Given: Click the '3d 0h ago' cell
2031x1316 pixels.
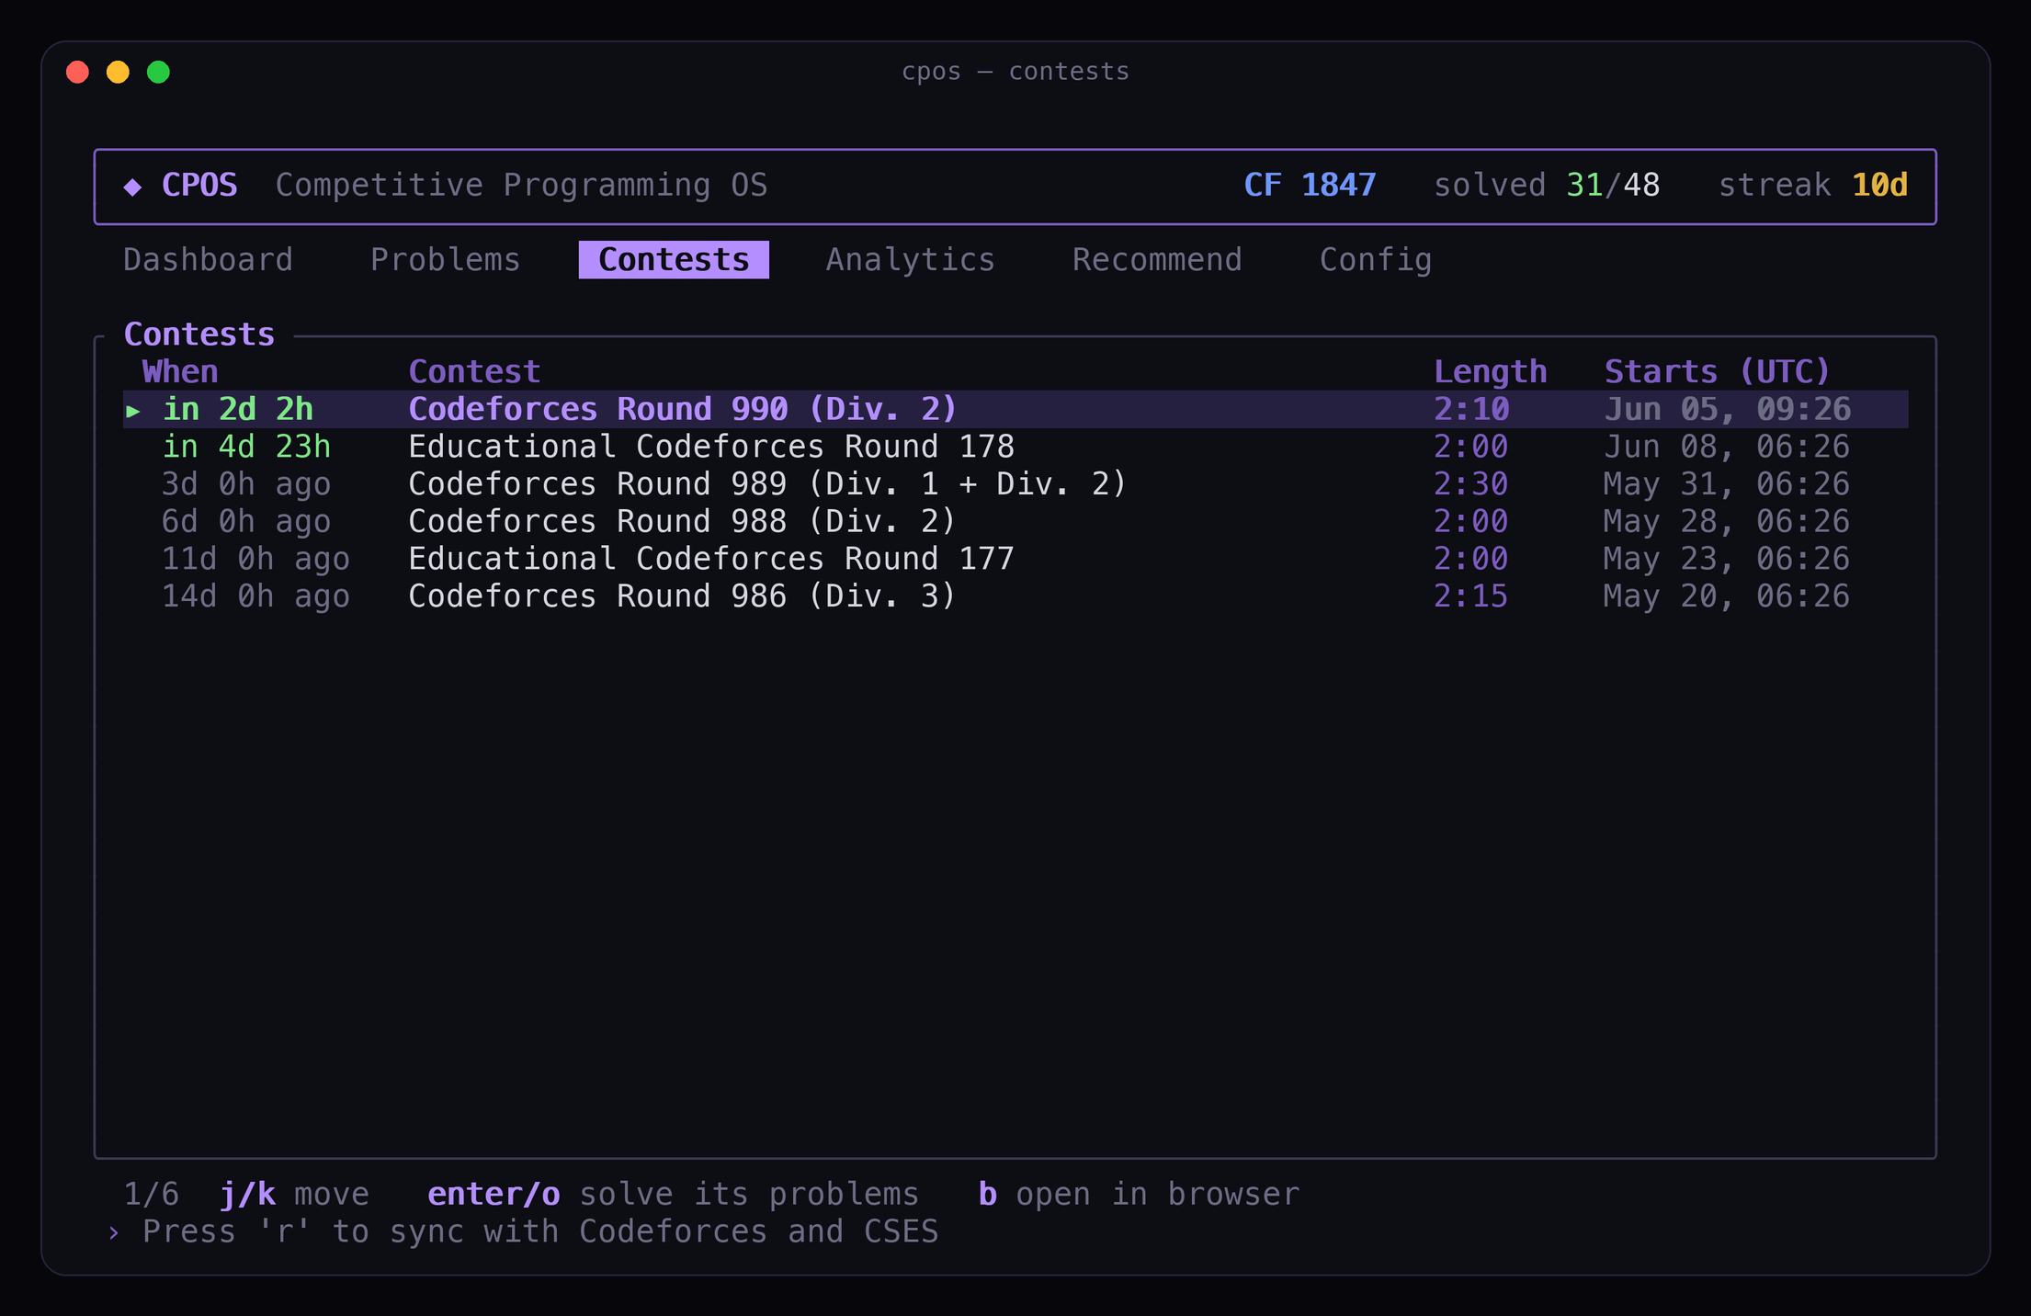Looking at the screenshot, I should pyautogui.click(x=246, y=484).
